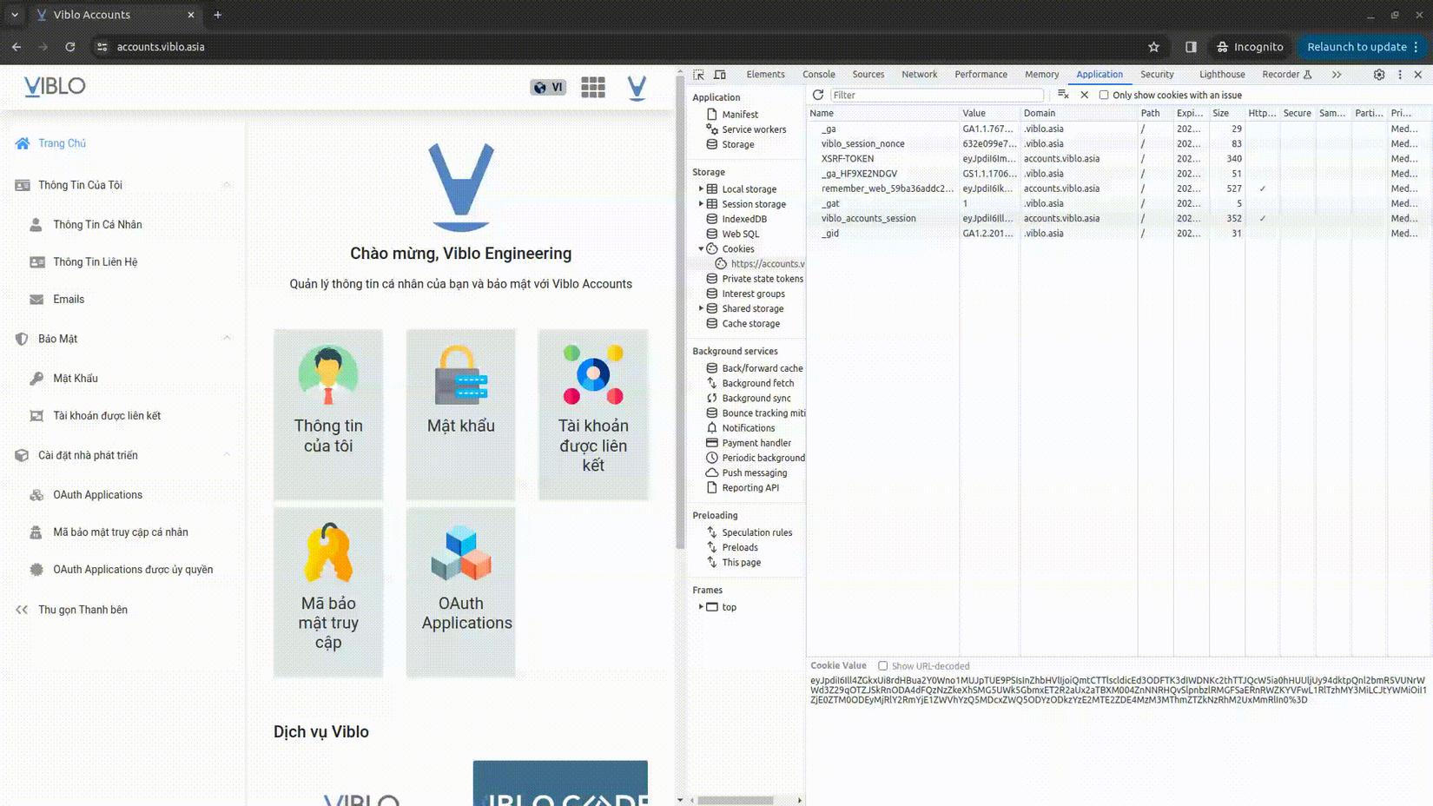Expand the Session storage tree item
Screen dimensions: 1433x806
click(x=701, y=204)
